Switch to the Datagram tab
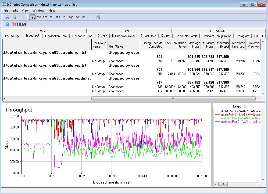The height and width of the screenshot is (194, 268). pyautogui.click(x=243, y=36)
